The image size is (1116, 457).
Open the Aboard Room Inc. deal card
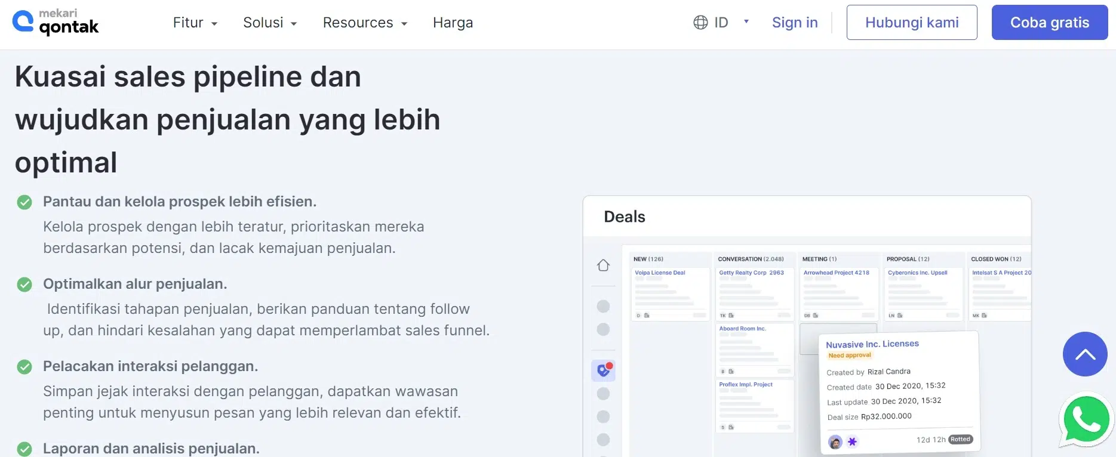pos(755,350)
